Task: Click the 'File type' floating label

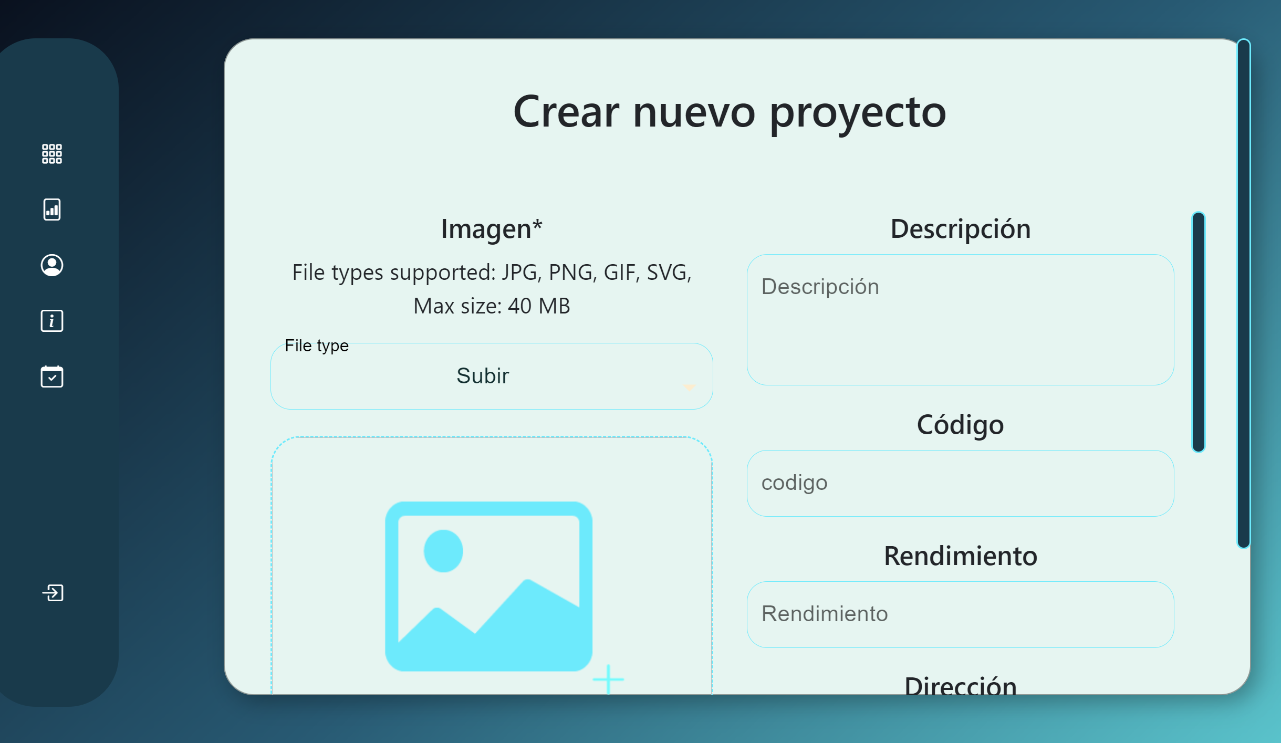Action: point(317,346)
